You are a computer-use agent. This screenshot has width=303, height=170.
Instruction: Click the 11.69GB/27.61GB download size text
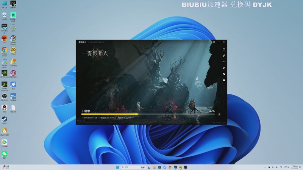89,117
